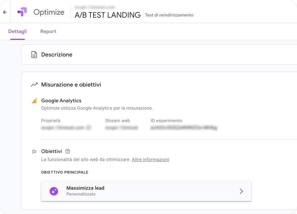Click the Obiettivi flag icon
Screen dimensions: 297x214
34,152
